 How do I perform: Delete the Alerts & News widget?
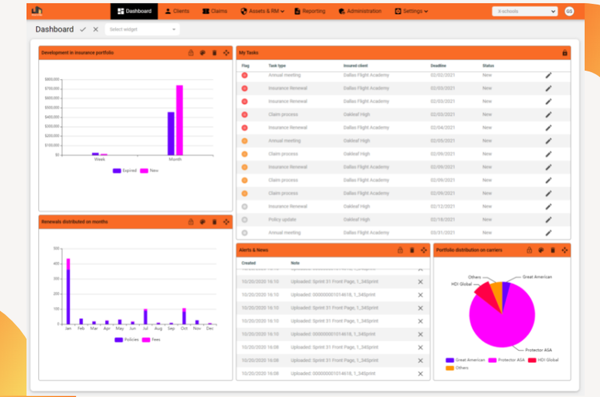[412, 250]
